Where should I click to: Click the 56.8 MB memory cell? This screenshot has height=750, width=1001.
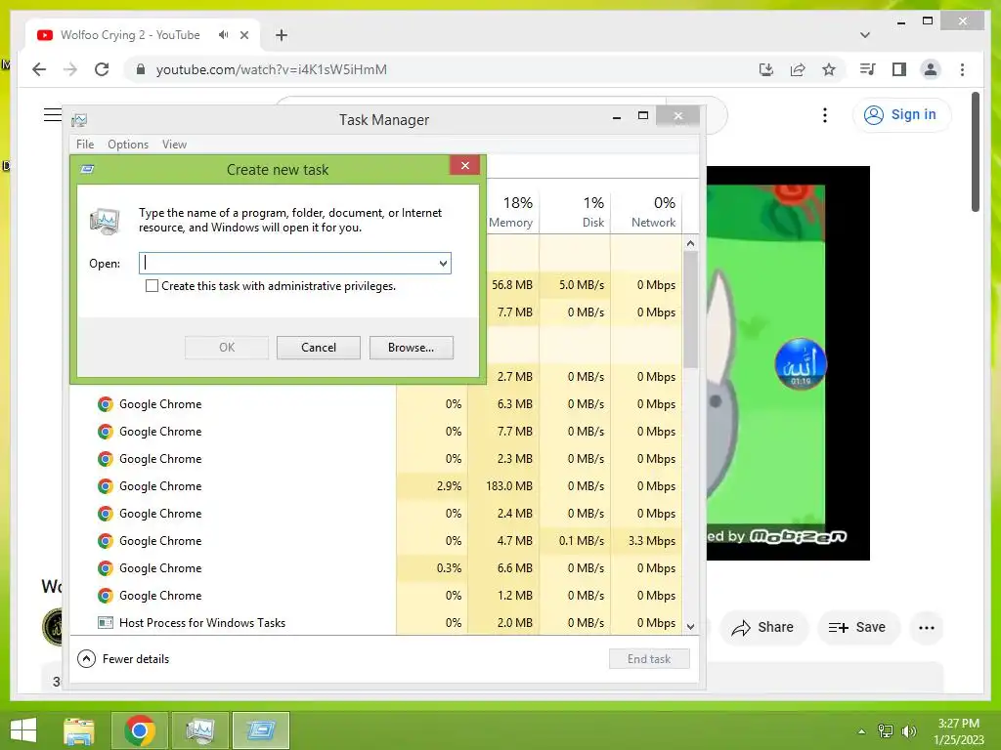(x=512, y=285)
